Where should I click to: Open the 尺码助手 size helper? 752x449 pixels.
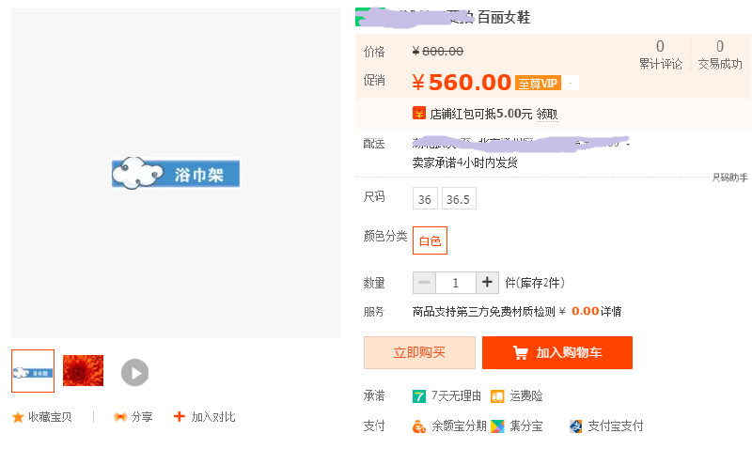[x=730, y=178]
